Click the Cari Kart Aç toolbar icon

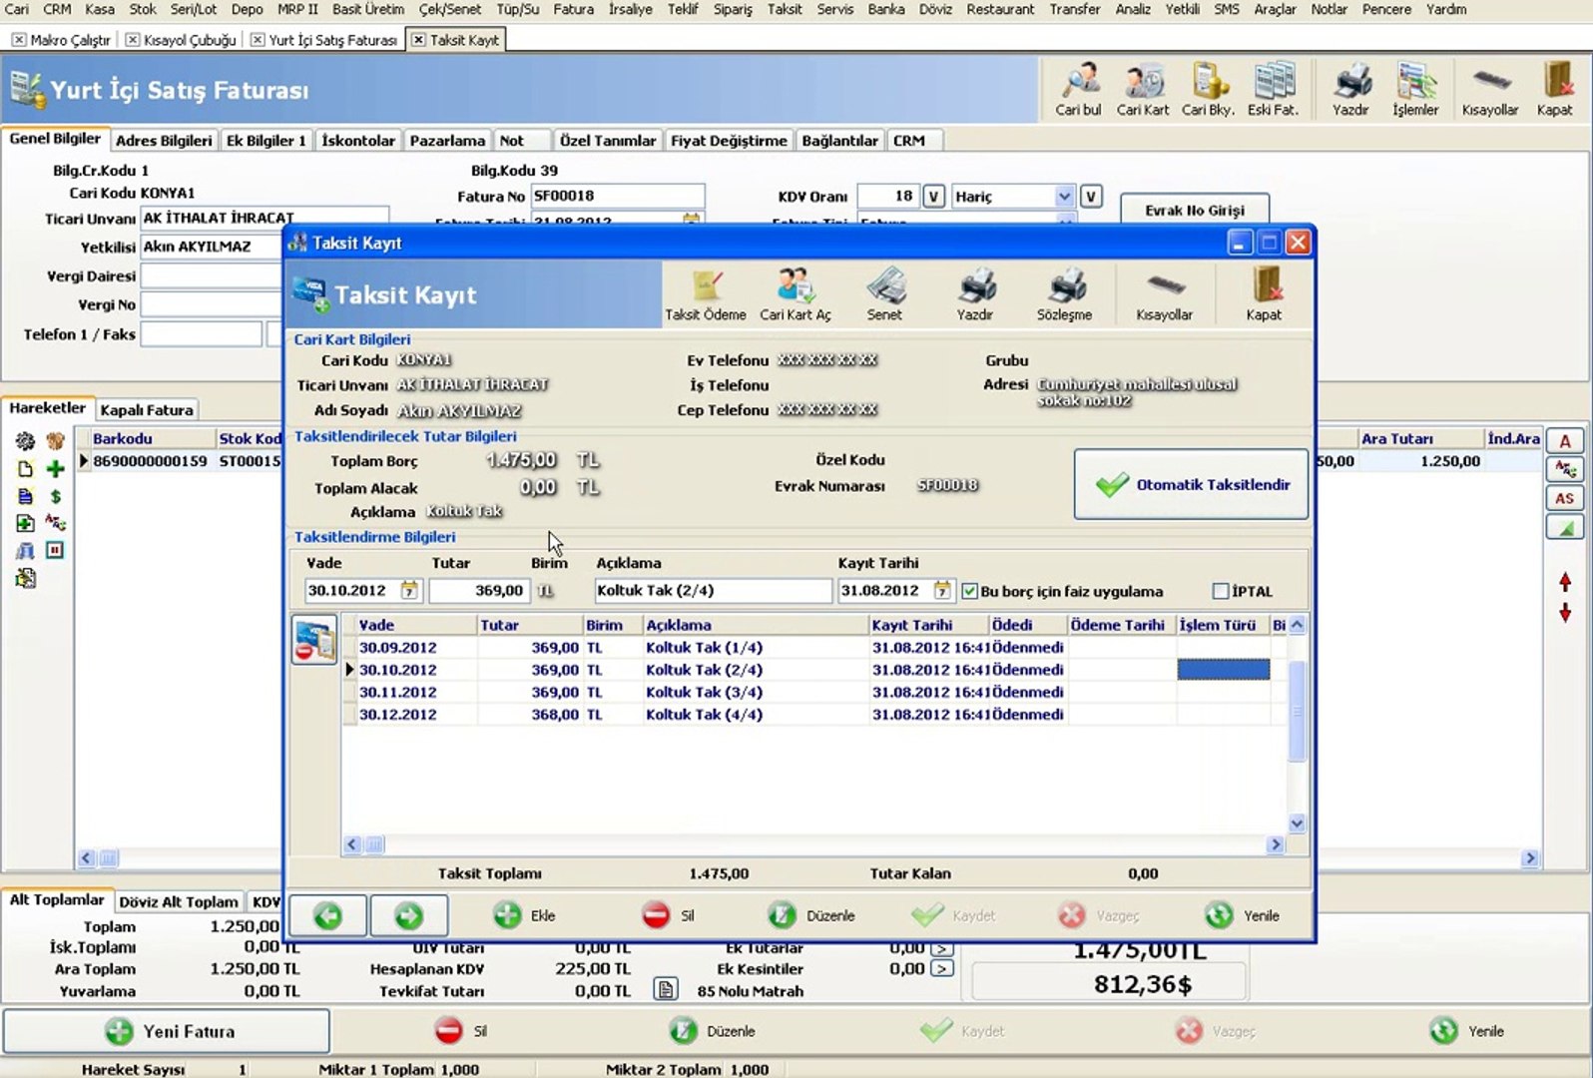coord(796,294)
